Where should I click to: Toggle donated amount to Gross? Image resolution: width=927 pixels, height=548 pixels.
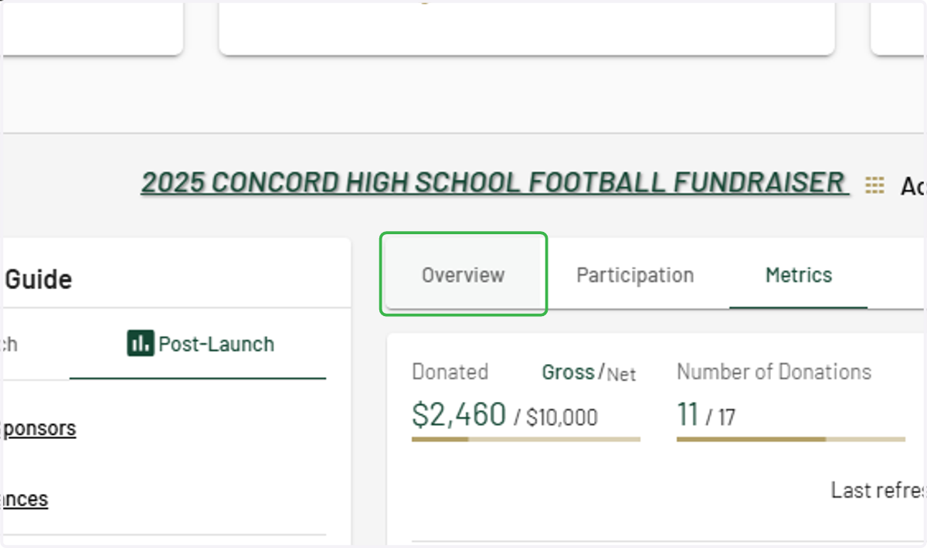point(568,373)
